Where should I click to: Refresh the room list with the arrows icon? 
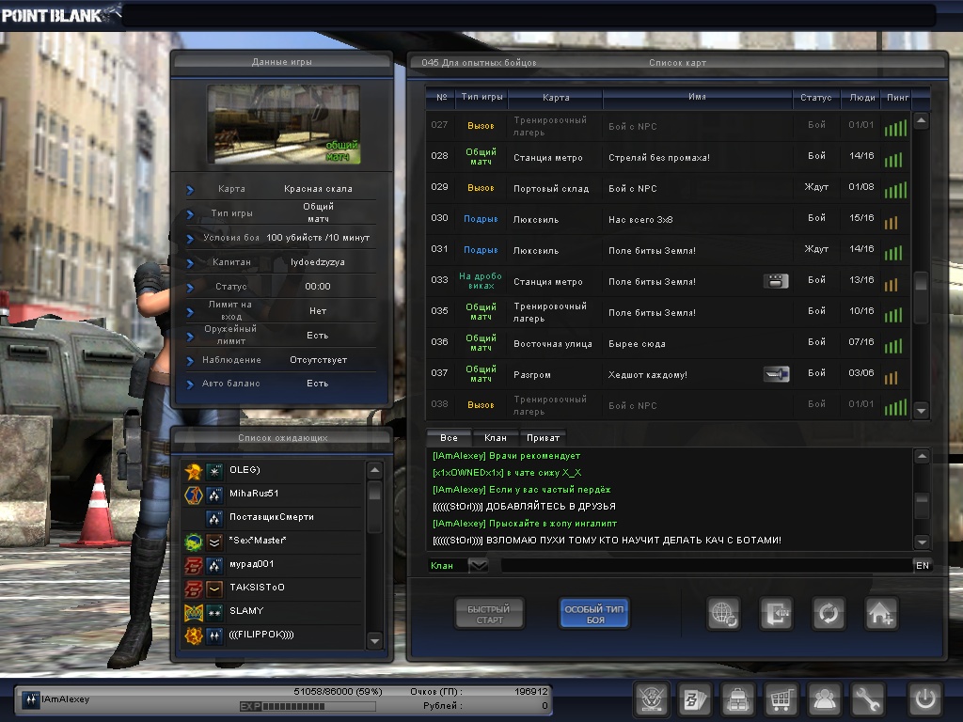pyautogui.click(x=829, y=613)
